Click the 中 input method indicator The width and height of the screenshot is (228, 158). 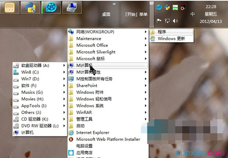pos(192,14)
